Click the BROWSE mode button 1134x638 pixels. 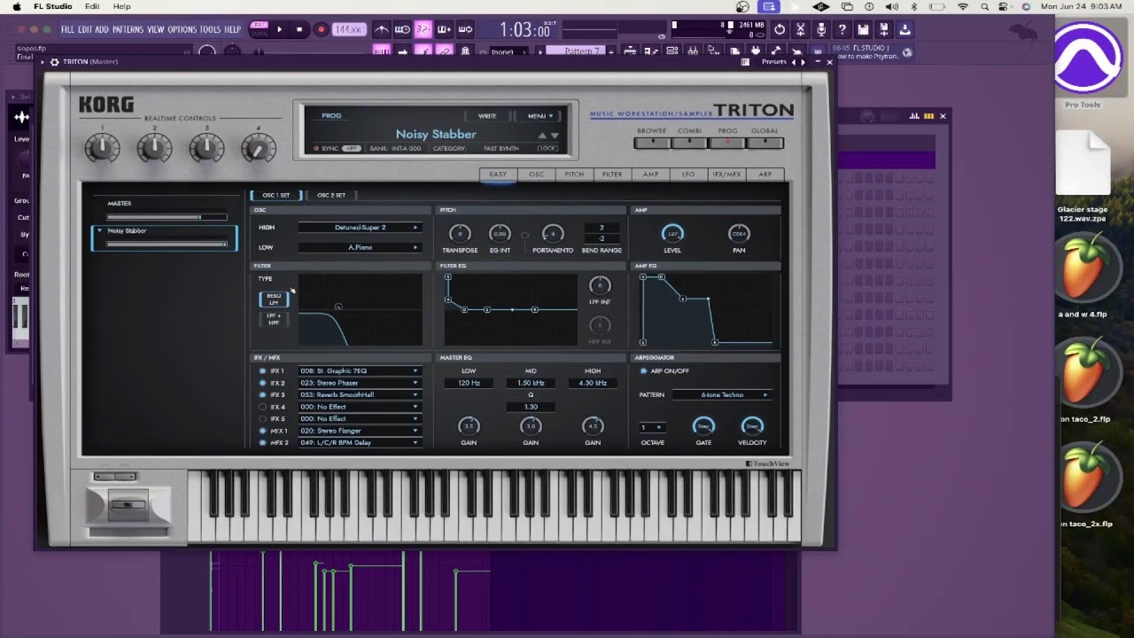click(x=651, y=142)
